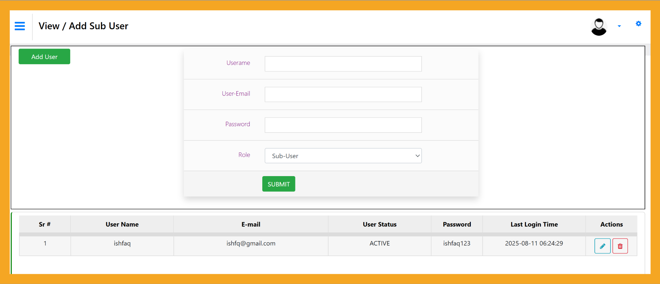Open the settings gear icon
The width and height of the screenshot is (660, 284).
pos(638,24)
